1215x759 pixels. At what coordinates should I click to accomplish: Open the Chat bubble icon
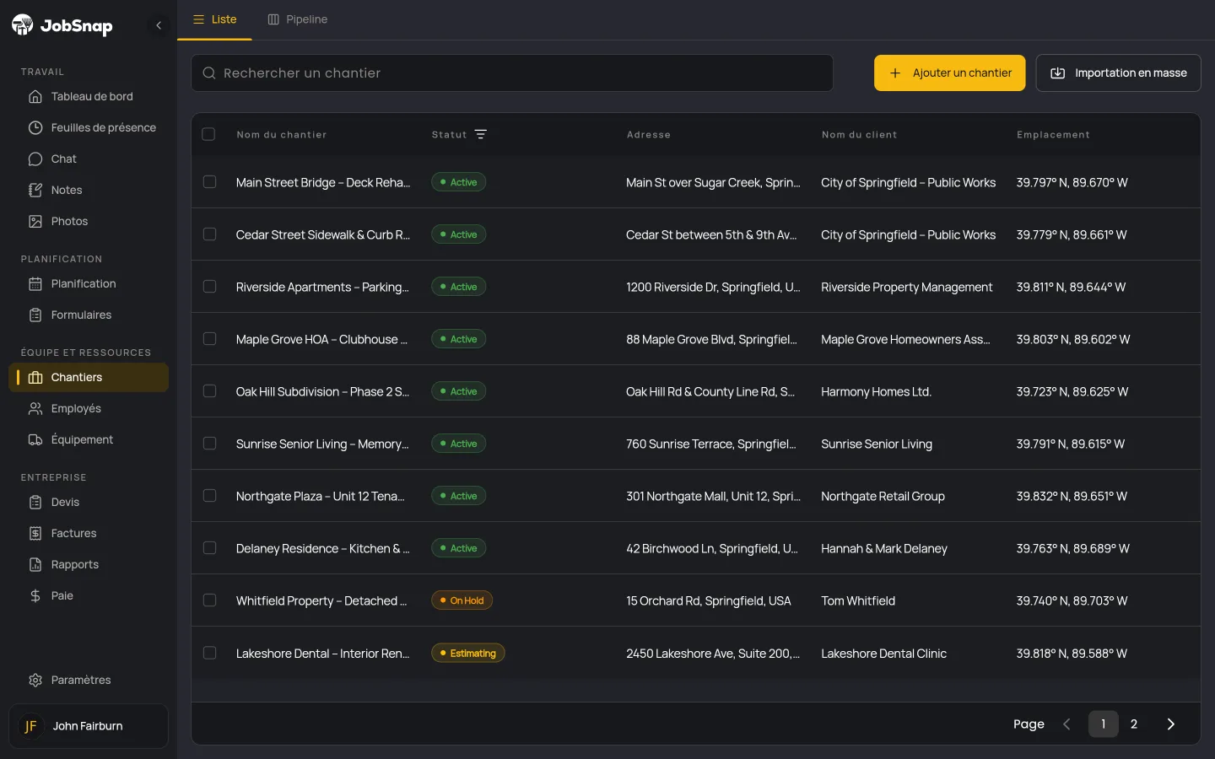point(35,159)
